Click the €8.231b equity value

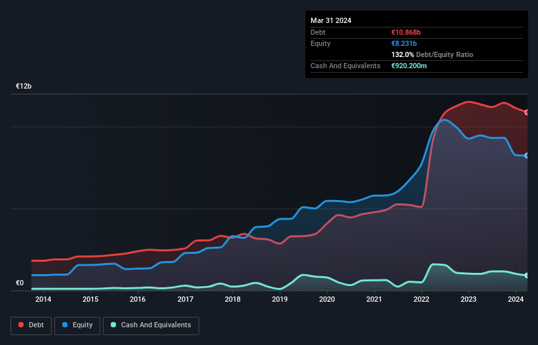404,43
